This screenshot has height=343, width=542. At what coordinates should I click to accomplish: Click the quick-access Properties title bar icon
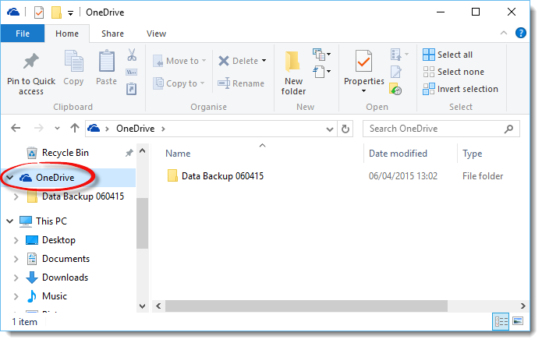click(39, 12)
